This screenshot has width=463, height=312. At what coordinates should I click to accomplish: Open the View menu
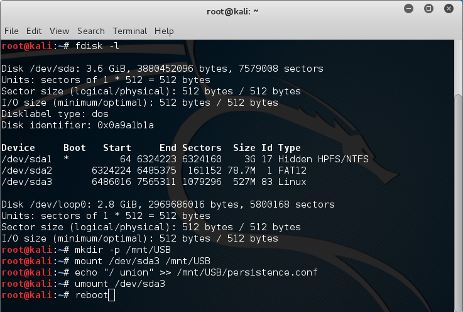(59, 31)
